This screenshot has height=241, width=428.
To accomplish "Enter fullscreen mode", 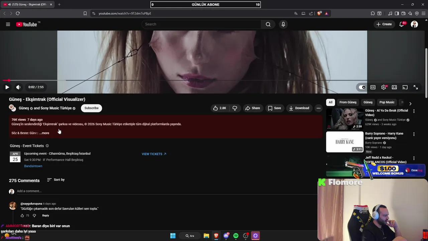I will point(416,87).
